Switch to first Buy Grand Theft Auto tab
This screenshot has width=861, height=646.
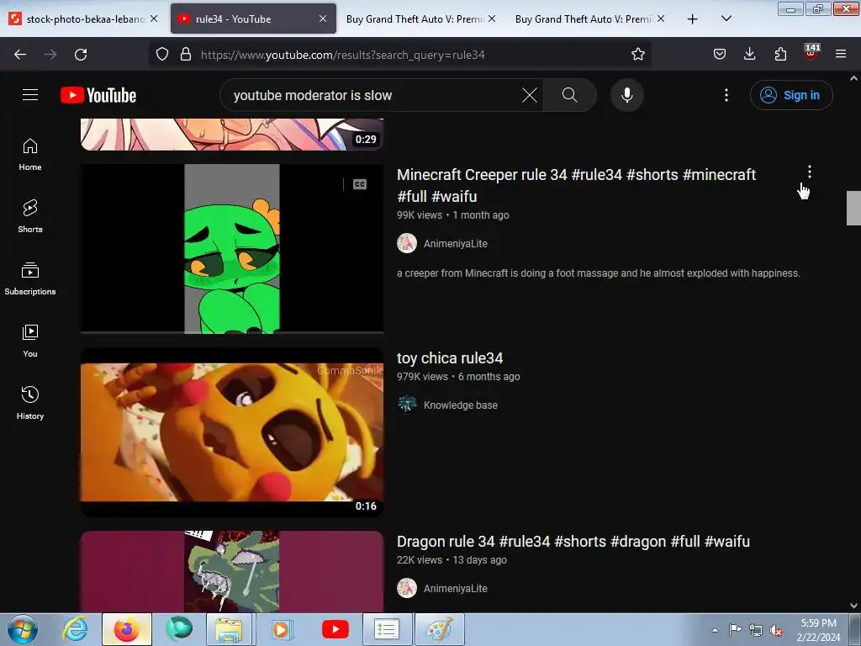pos(421,19)
